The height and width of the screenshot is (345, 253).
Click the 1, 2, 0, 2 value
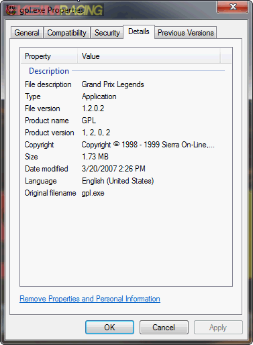point(96,133)
